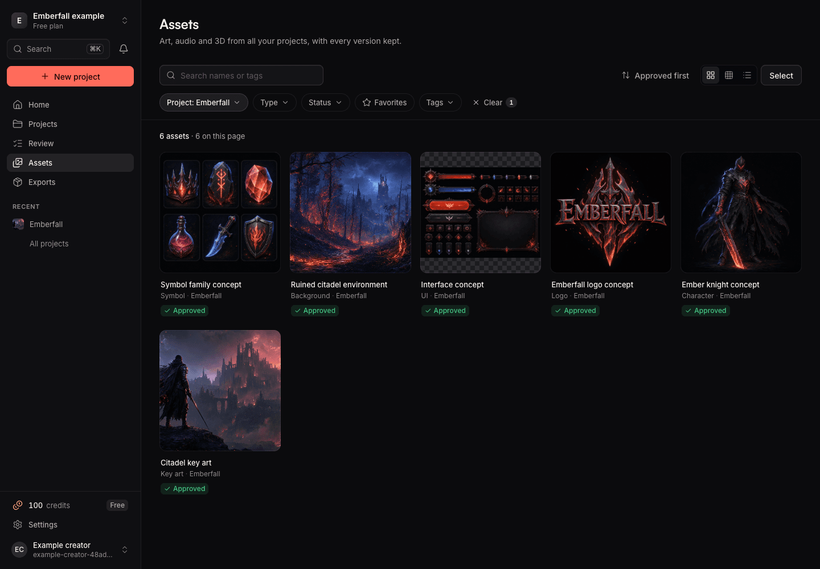Toggle the Favorites star filter

pyautogui.click(x=384, y=102)
